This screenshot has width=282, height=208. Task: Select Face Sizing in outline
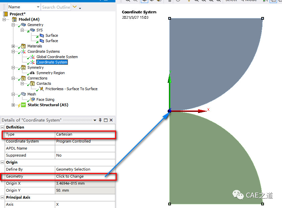tap(45, 99)
